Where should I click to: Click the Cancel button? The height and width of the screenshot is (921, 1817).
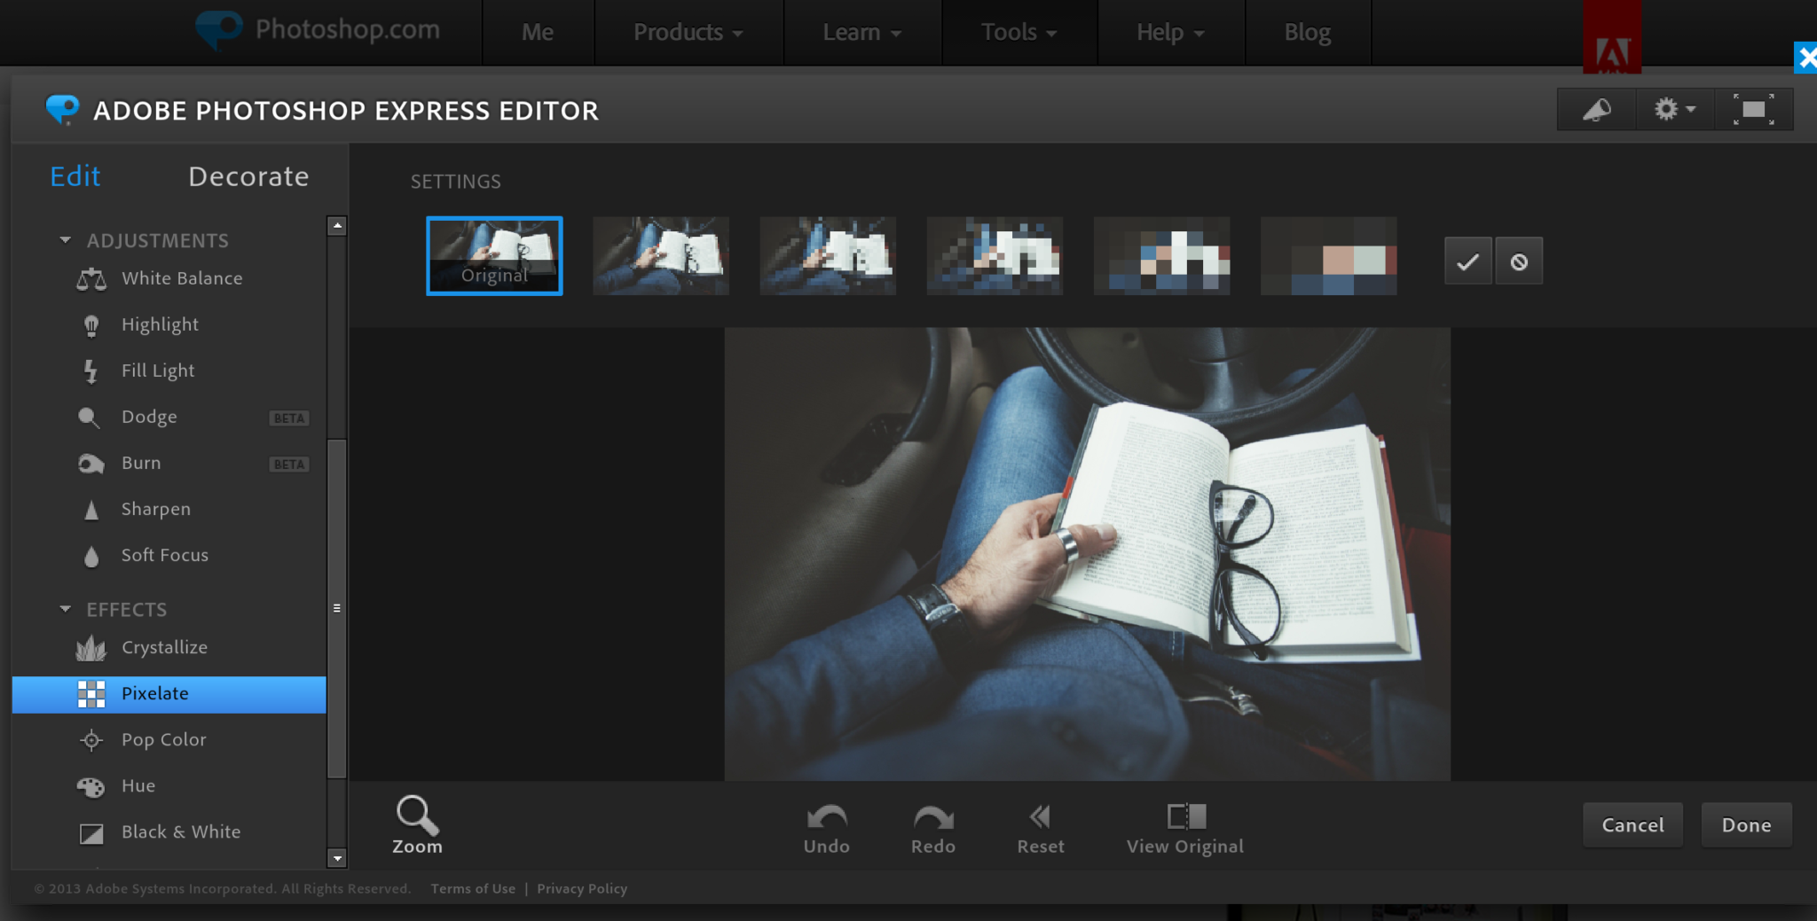1632,825
